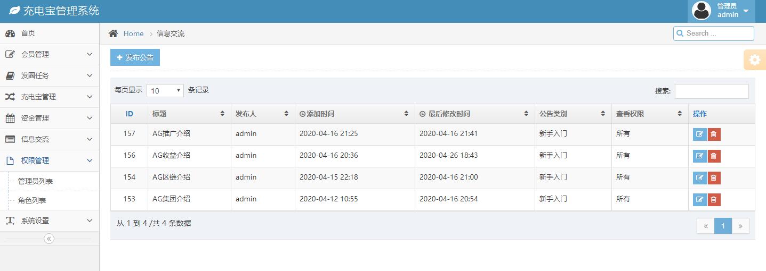Click the red delete icon for AG收益介绍
The width and height of the screenshot is (766, 271).
(x=714, y=156)
